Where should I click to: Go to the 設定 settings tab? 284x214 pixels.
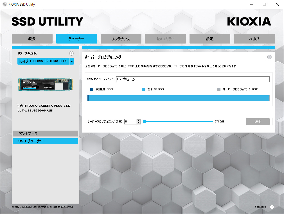coord(210,39)
